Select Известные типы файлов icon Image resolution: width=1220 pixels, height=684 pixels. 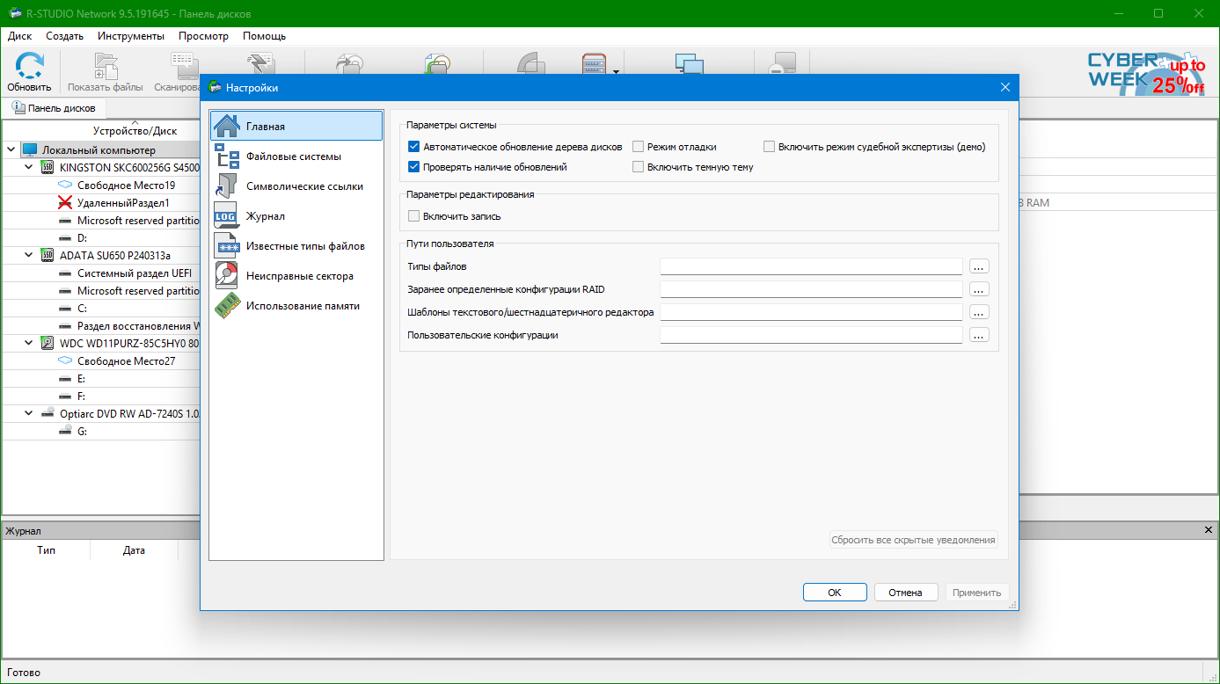[x=227, y=246]
